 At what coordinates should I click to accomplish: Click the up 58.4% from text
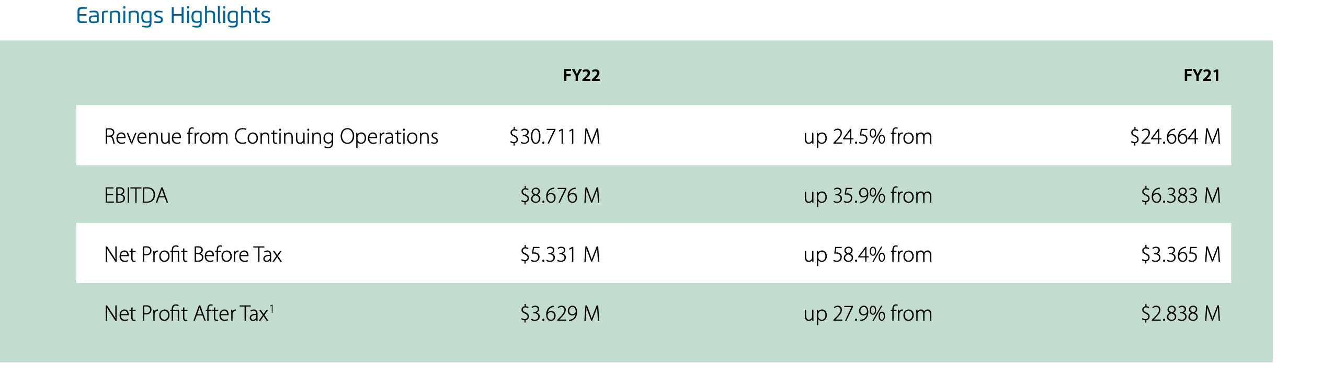(868, 255)
